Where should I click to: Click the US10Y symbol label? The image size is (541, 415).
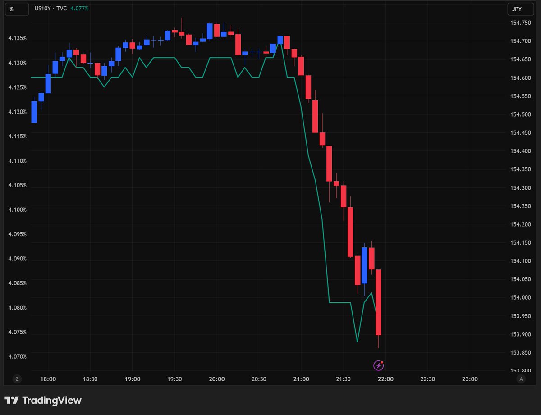click(x=42, y=8)
